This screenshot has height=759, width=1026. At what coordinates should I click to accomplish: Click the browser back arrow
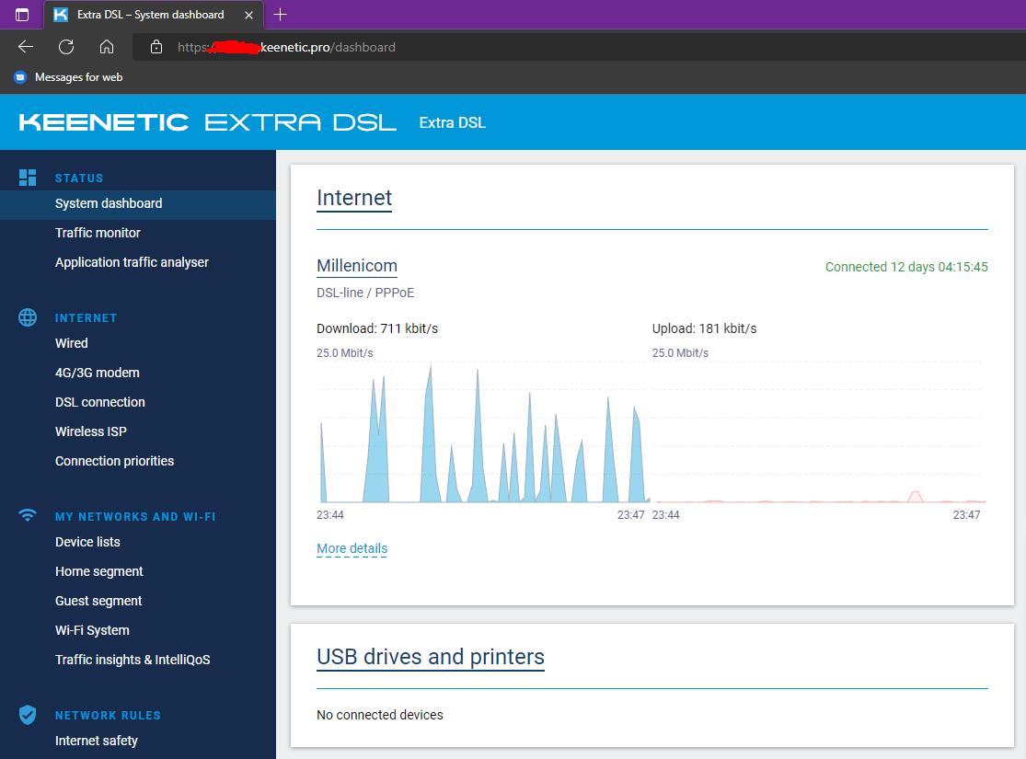(x=26, y=47)
